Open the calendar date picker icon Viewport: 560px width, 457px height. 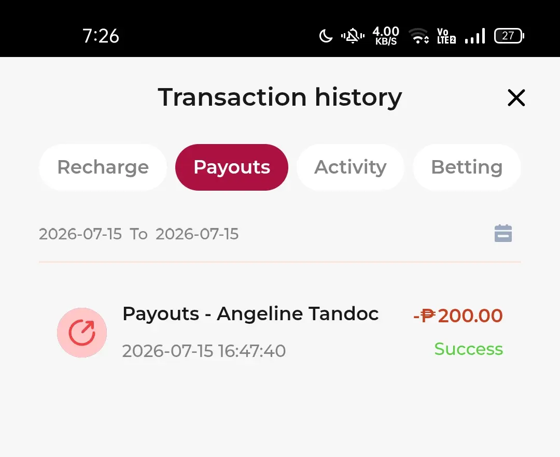click(x=503, y=233)
